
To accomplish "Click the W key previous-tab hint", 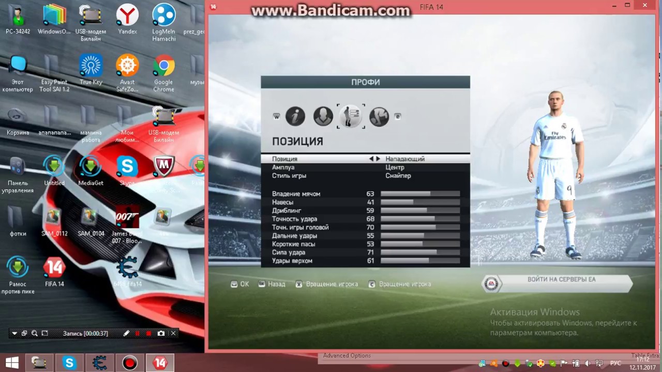I will [277, 117].
